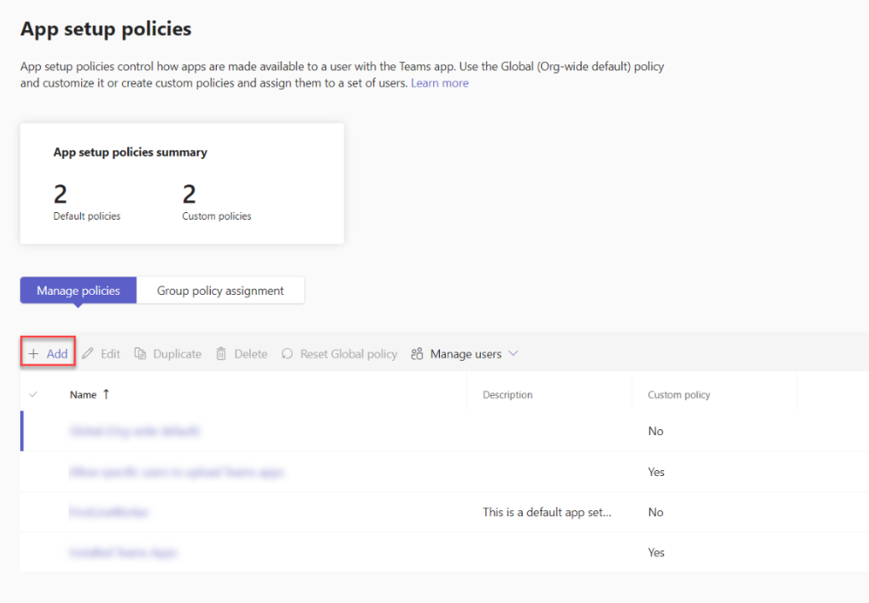Switch to the Group policy assignment tab
The width and height of the screenshot is (869, 603).
pos(220,290)
